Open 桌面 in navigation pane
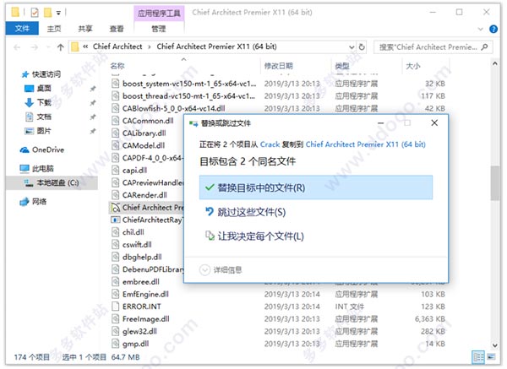Image resolution: width=507 pixels, height=369 pixels. (x=38, y=88)
